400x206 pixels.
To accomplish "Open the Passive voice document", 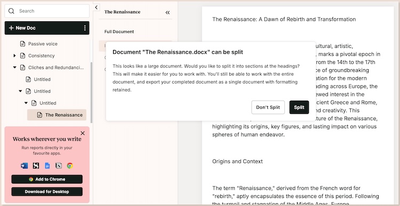I will pyautogui.click(x=43, y=44).
